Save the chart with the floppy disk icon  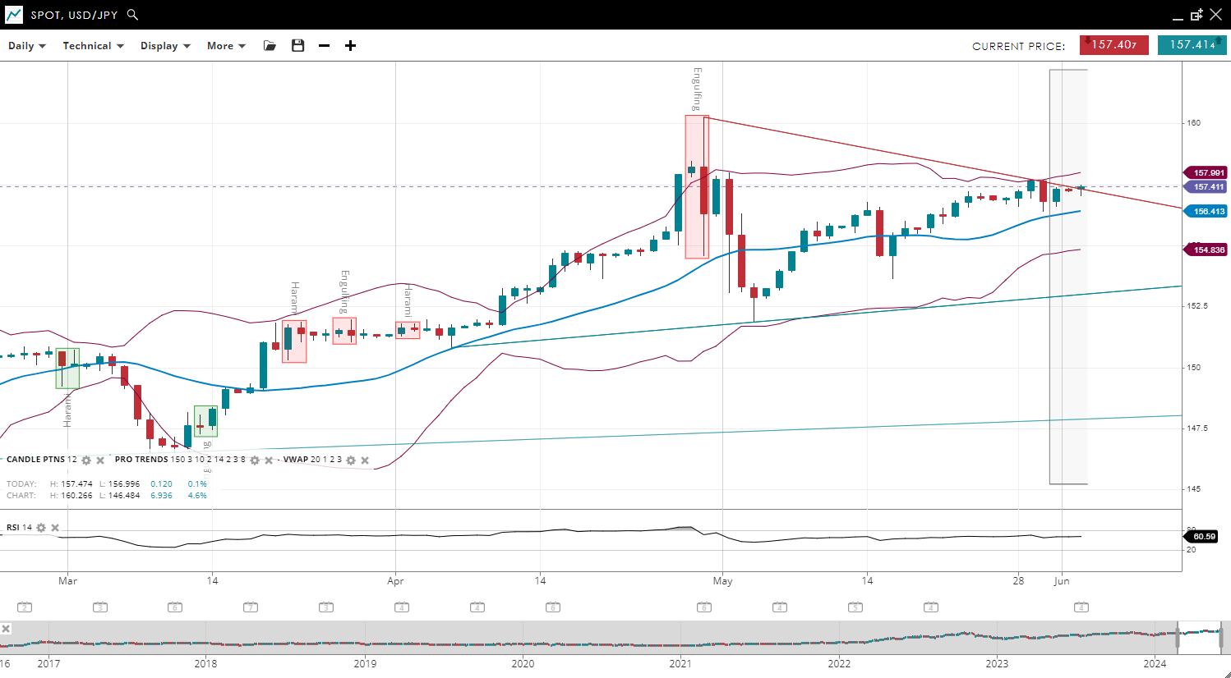tap(297, 46)
